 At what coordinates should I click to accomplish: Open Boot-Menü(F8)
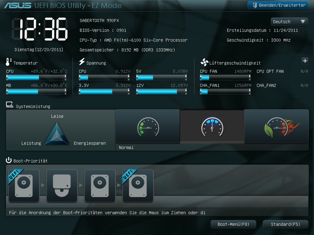point(233,224)
